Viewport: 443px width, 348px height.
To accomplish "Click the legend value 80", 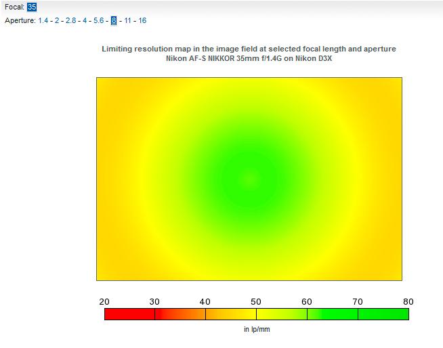I will click(x=408, y=302).
